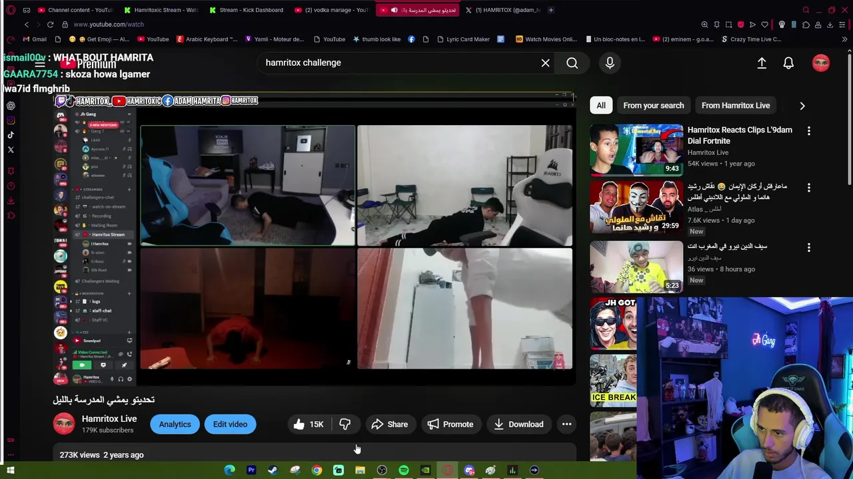Click the Promote button

(450, 424)
